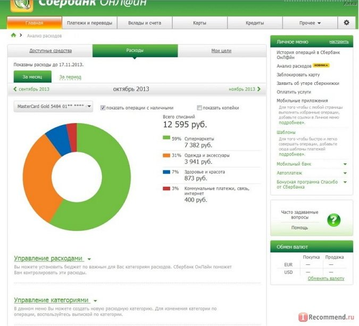359x326 pixels.
Task: Click настроить in Личное меню
Action: tap(339, 41)
